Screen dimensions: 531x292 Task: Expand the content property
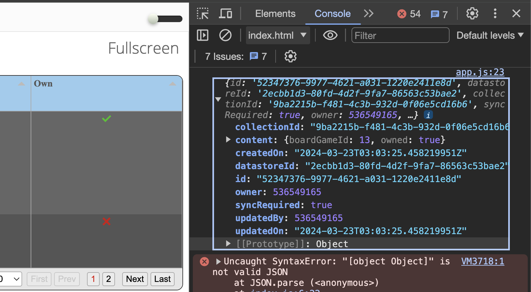228,140
